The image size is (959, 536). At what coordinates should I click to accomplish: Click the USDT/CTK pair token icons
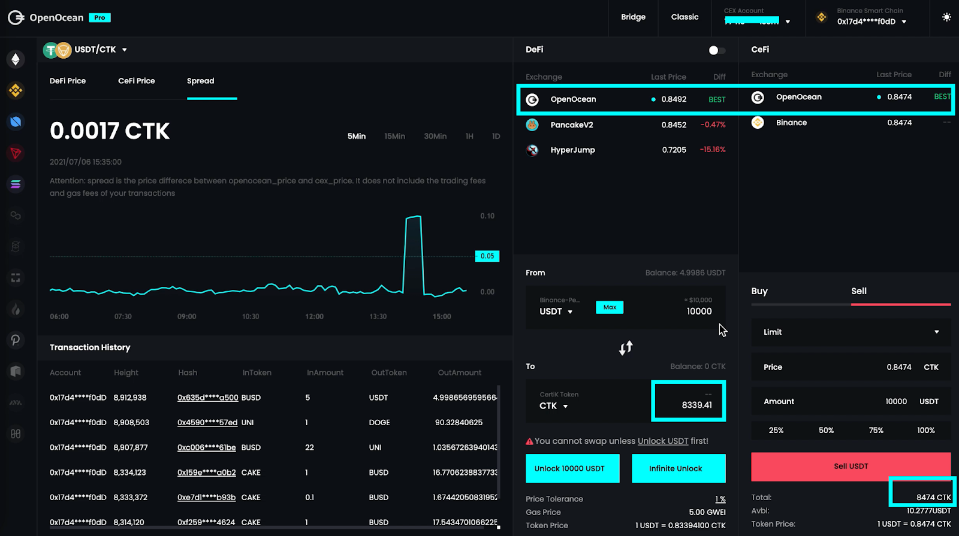[x=57, y=50]
